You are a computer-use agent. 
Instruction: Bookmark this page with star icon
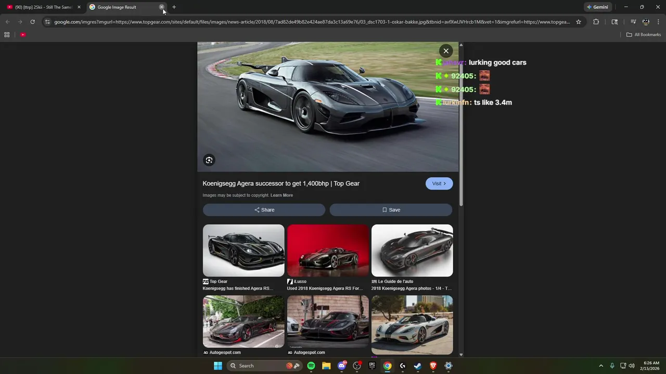(x=579, y=22)
